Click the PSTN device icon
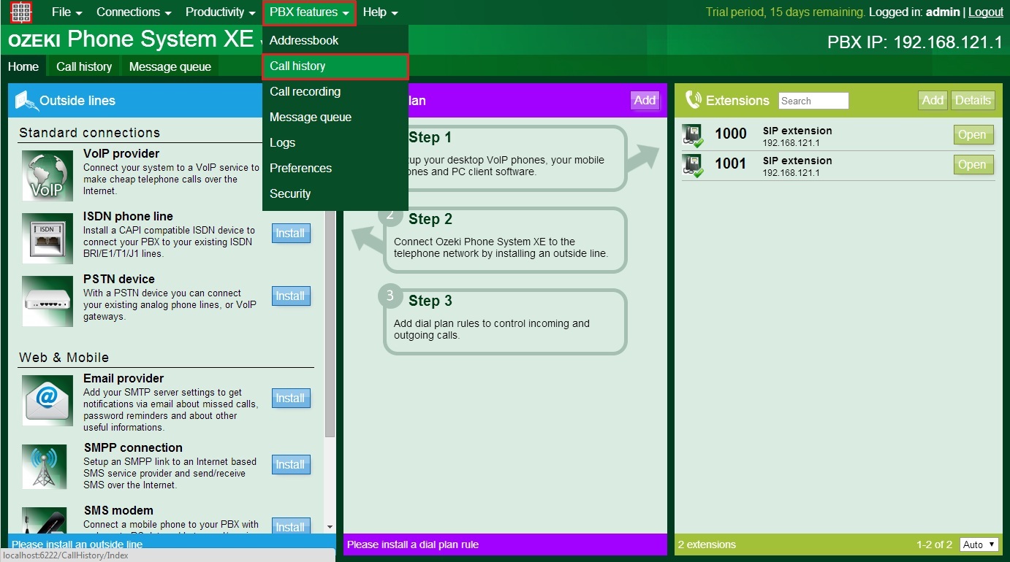The image size is (1010, 562). point(48,301)
